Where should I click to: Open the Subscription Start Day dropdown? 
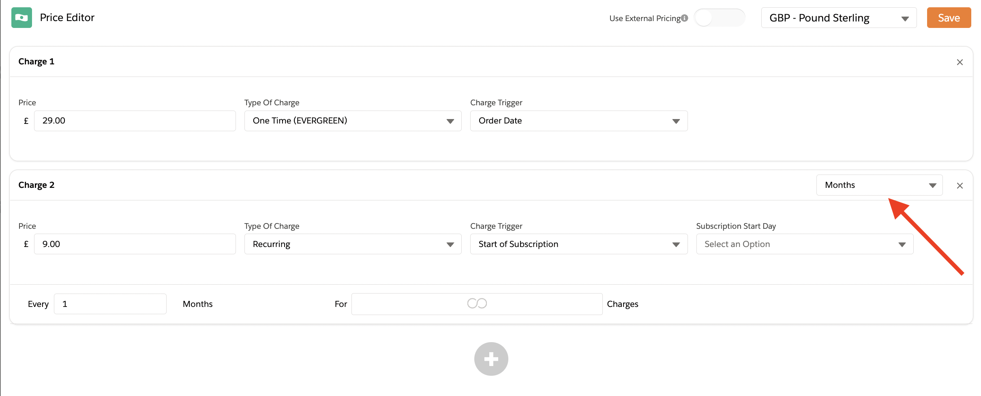point(804,244)
